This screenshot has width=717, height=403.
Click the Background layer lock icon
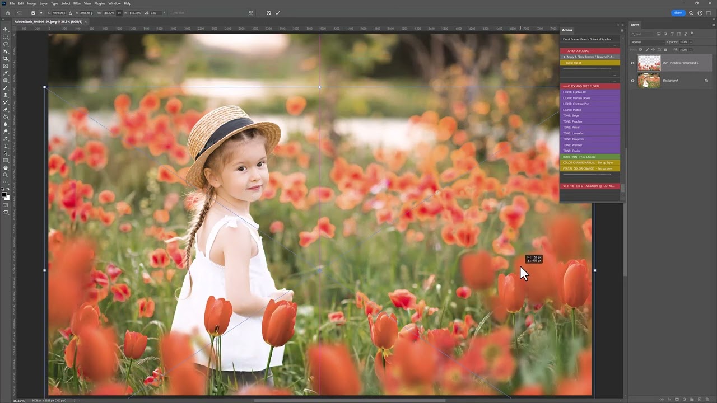tap(706, 81)
